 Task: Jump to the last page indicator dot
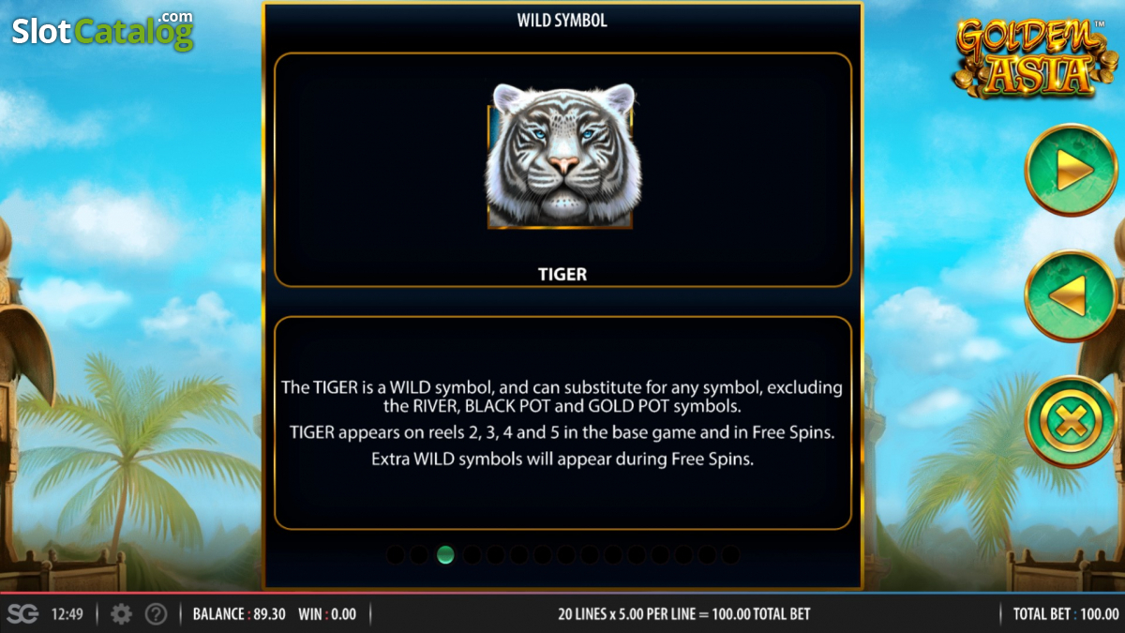click(x=730, y=555)
